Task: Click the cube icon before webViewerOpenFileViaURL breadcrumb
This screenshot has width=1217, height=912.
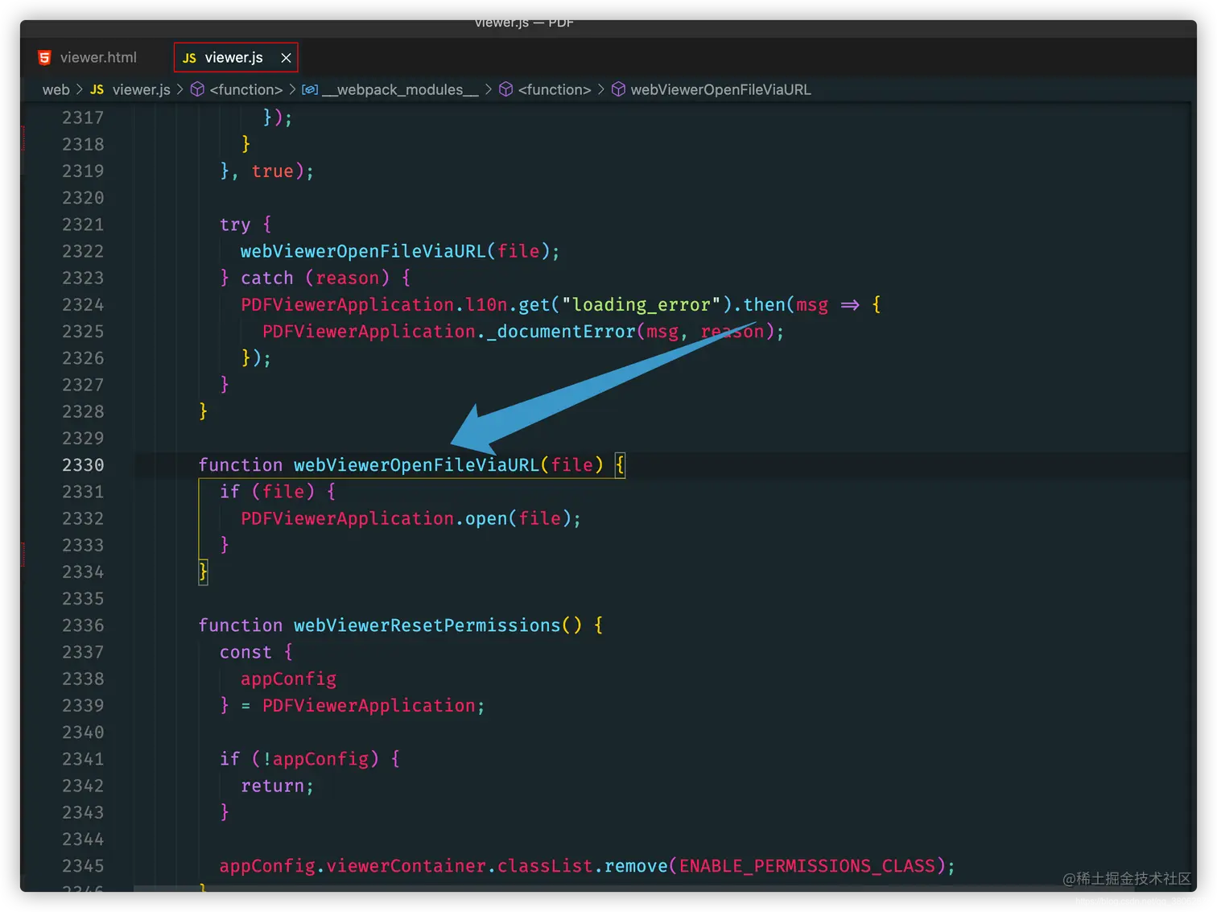Action: tap(618, 89)
